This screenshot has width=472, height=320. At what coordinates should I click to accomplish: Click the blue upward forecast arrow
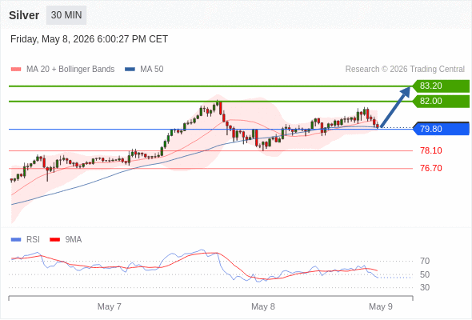pyautogui.click(x=395, y=107)
